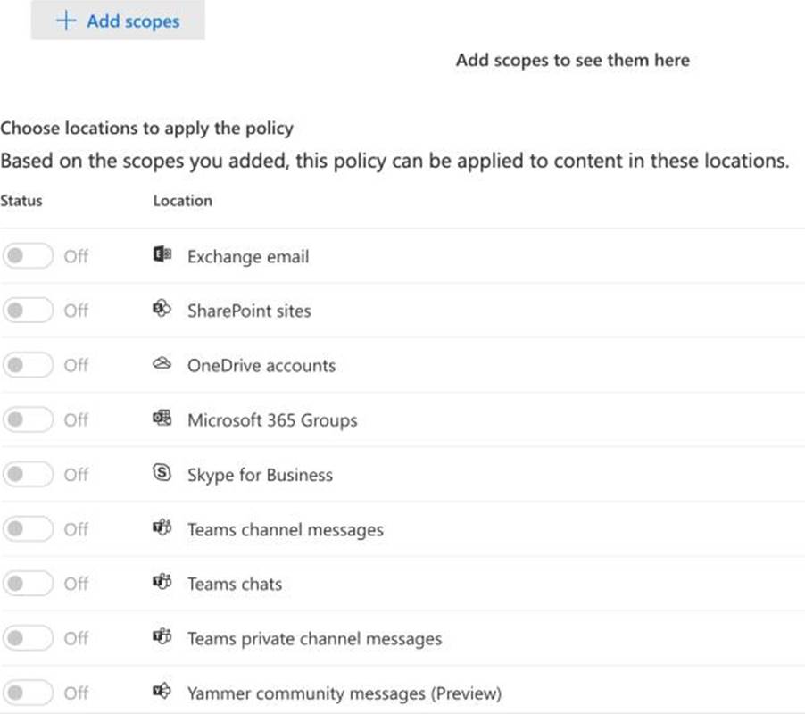Image resolution: width=805 pixels, height=714 pixels.
Task: Enable the Teams chats toggle
Action: 28,584
